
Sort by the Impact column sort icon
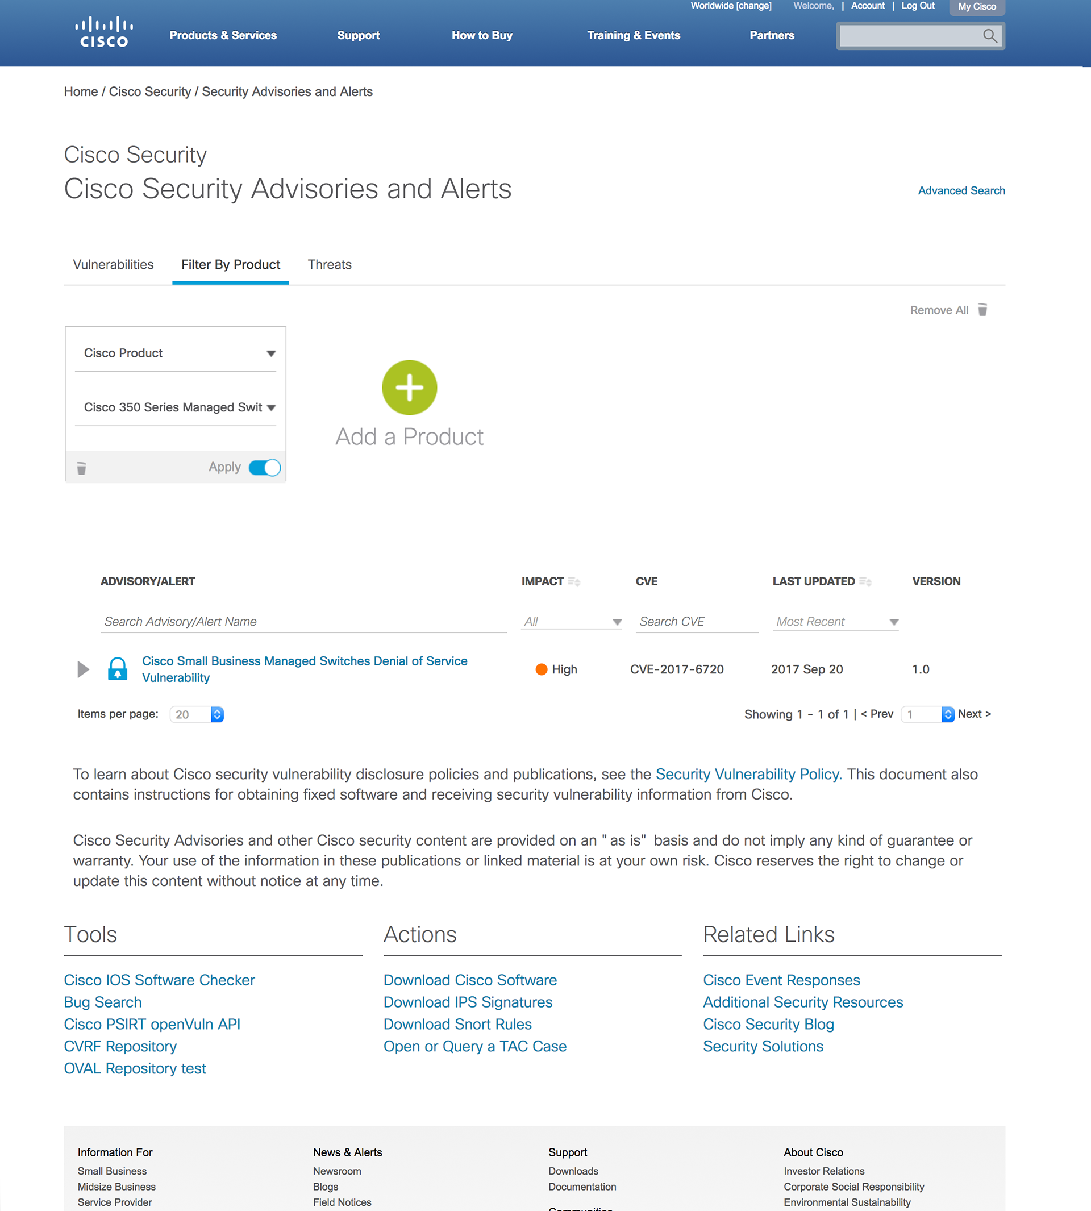pyautogui.click(x=574, y=581)
